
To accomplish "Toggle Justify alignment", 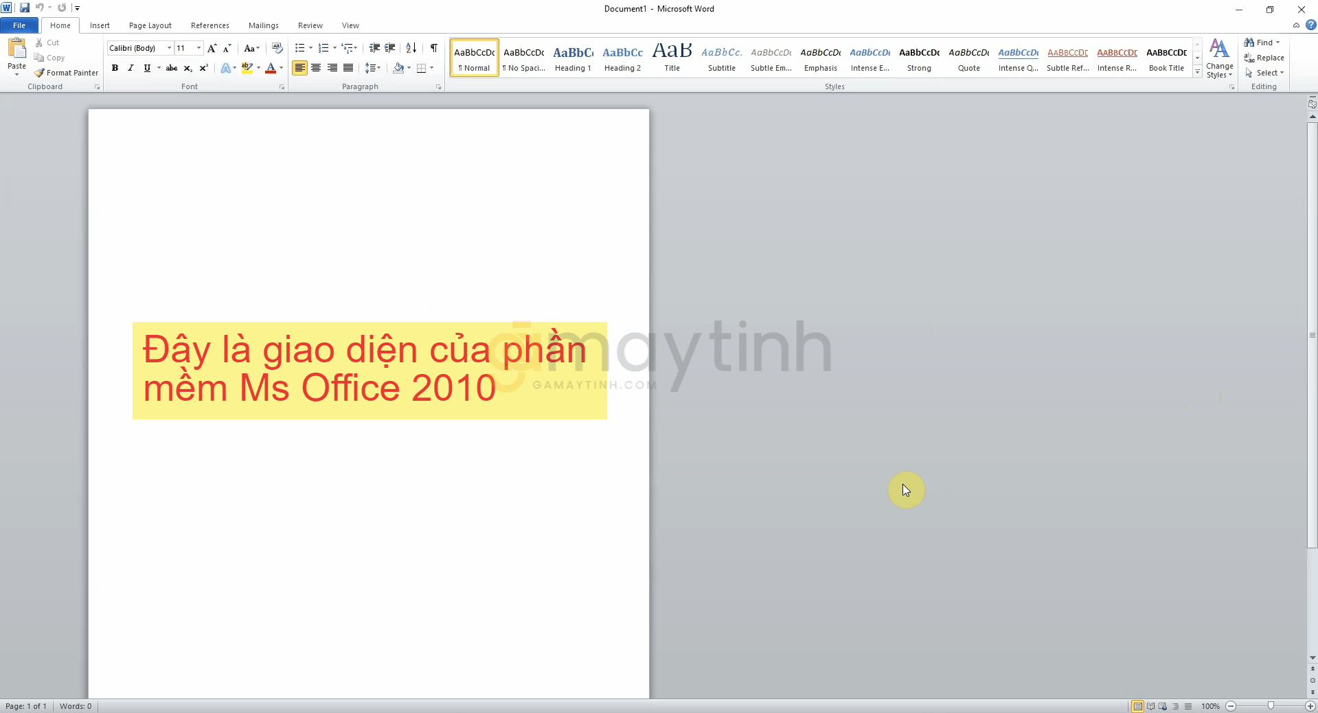I will click(x=348, y=68).
